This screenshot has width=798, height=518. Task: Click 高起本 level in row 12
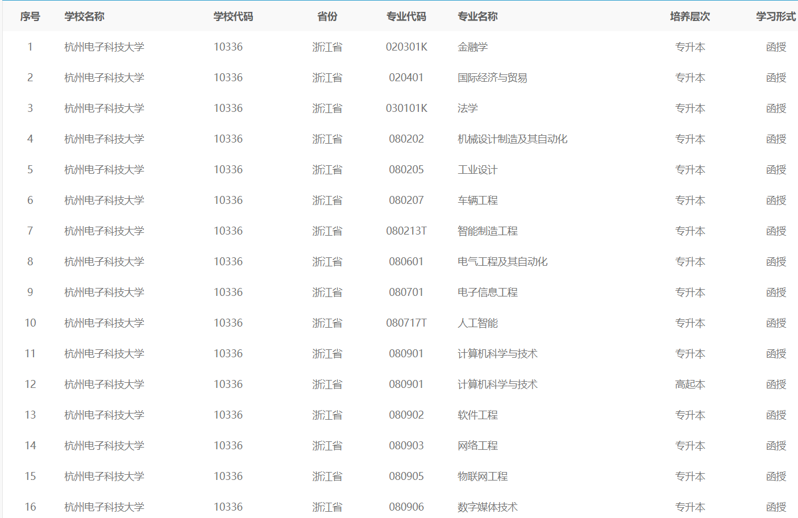click(x=690, y=385)
